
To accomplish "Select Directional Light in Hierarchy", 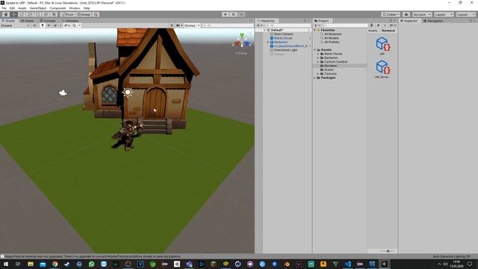I will (x=285, y=50).
